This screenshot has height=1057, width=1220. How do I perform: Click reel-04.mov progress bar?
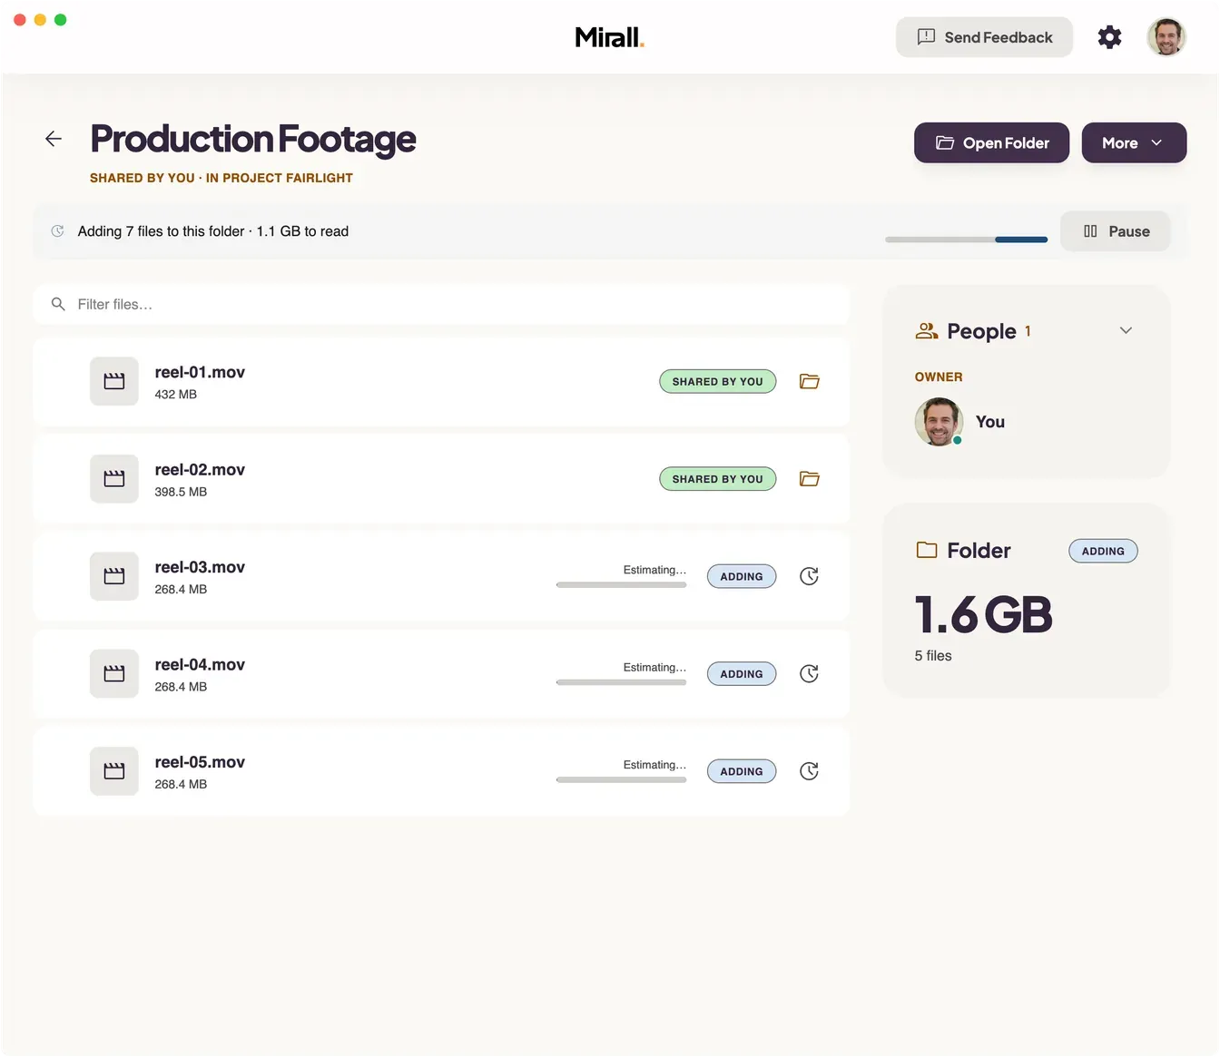pos(621,682)
